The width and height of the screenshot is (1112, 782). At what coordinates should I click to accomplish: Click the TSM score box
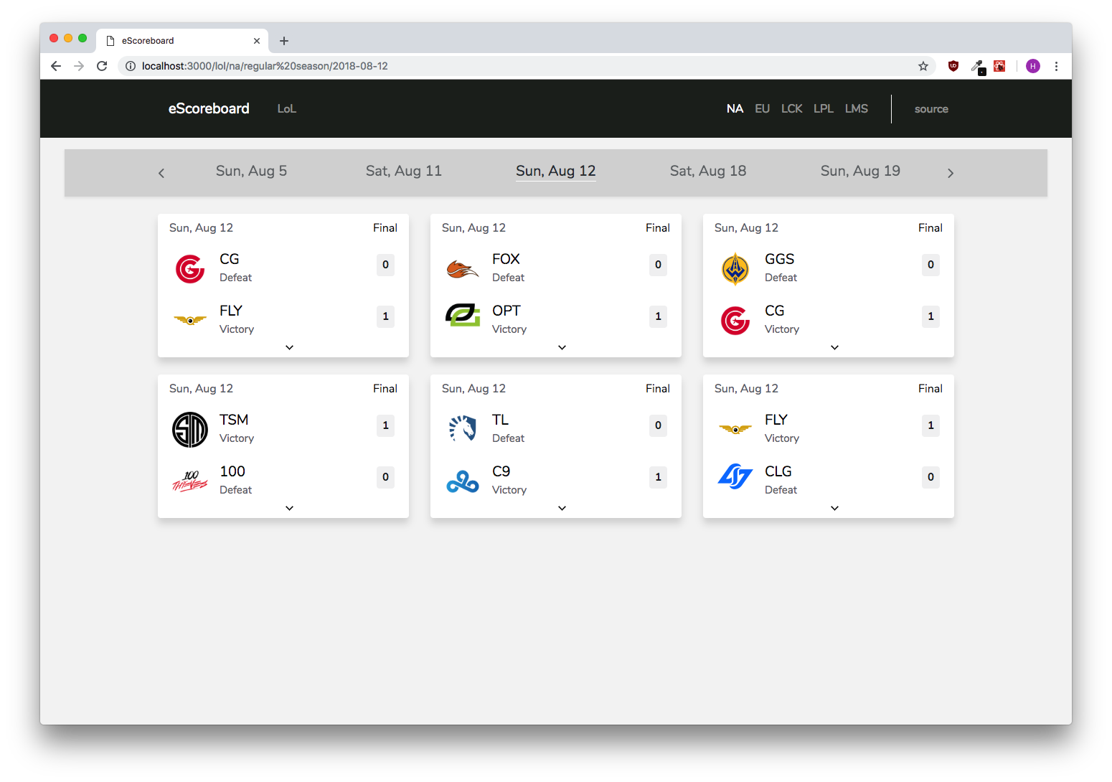click(385, 425)
